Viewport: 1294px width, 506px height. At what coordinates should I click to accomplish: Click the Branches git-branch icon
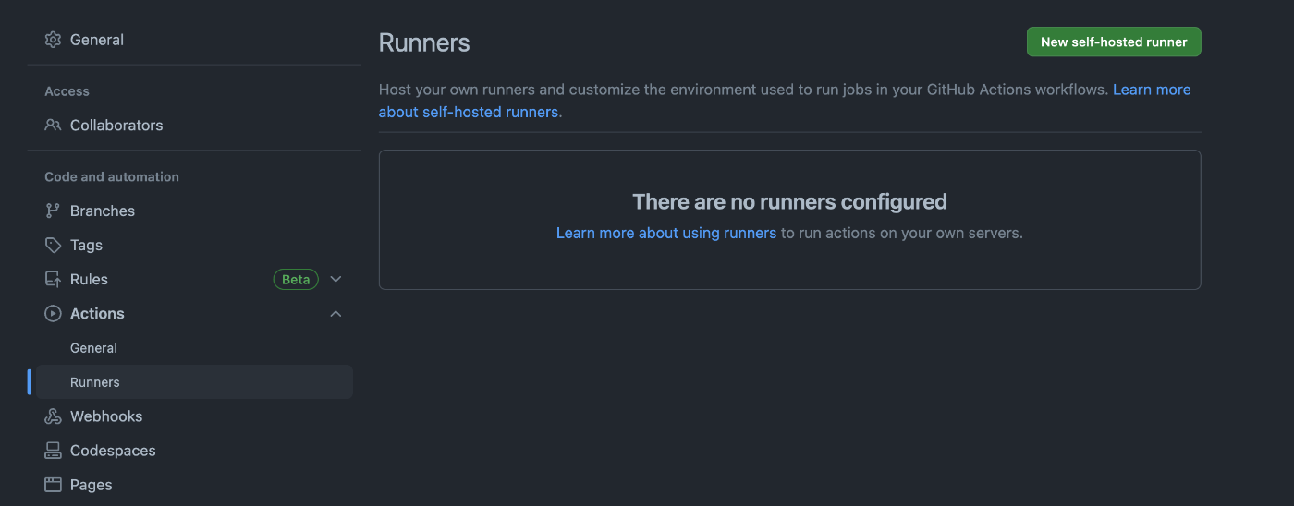[53, 211]
